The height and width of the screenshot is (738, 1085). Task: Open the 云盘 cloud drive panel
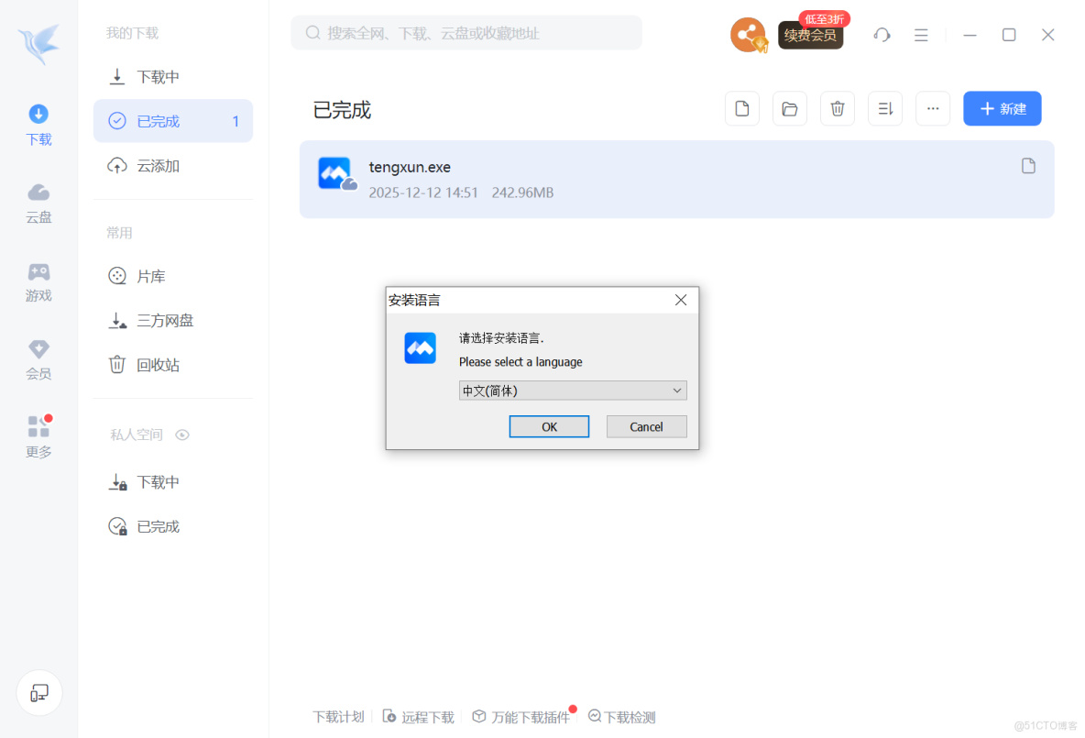click(38, 204)
